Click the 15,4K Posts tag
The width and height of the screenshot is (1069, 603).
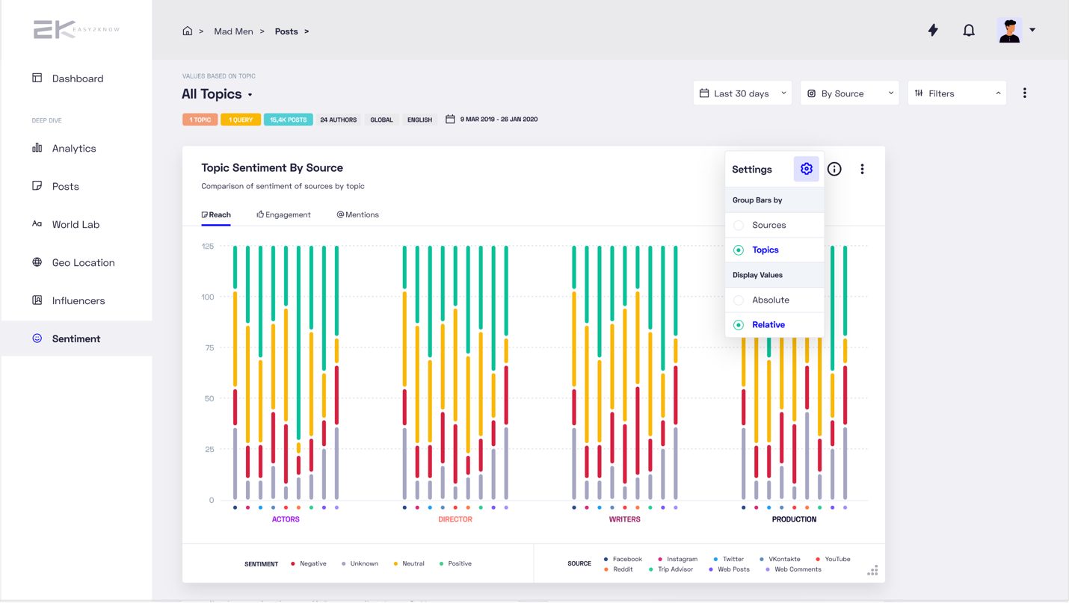tap(289, 120)
